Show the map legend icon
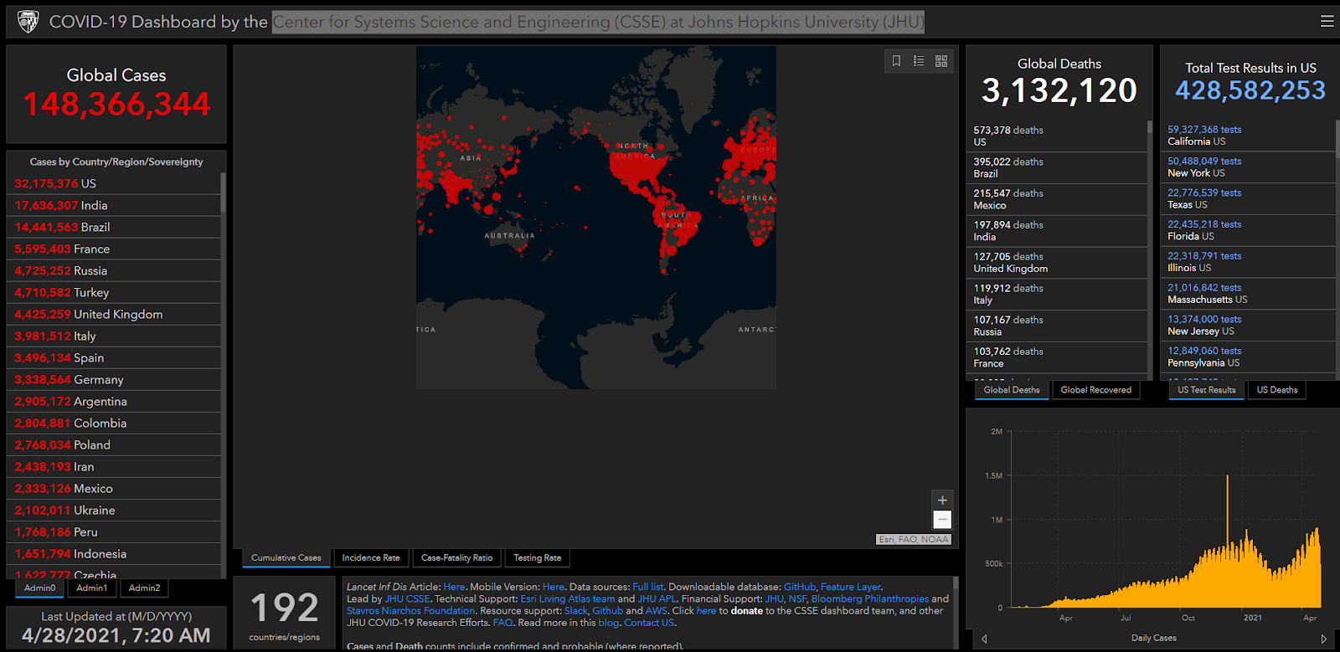1340x652 pixels. (x=919, y=61)
